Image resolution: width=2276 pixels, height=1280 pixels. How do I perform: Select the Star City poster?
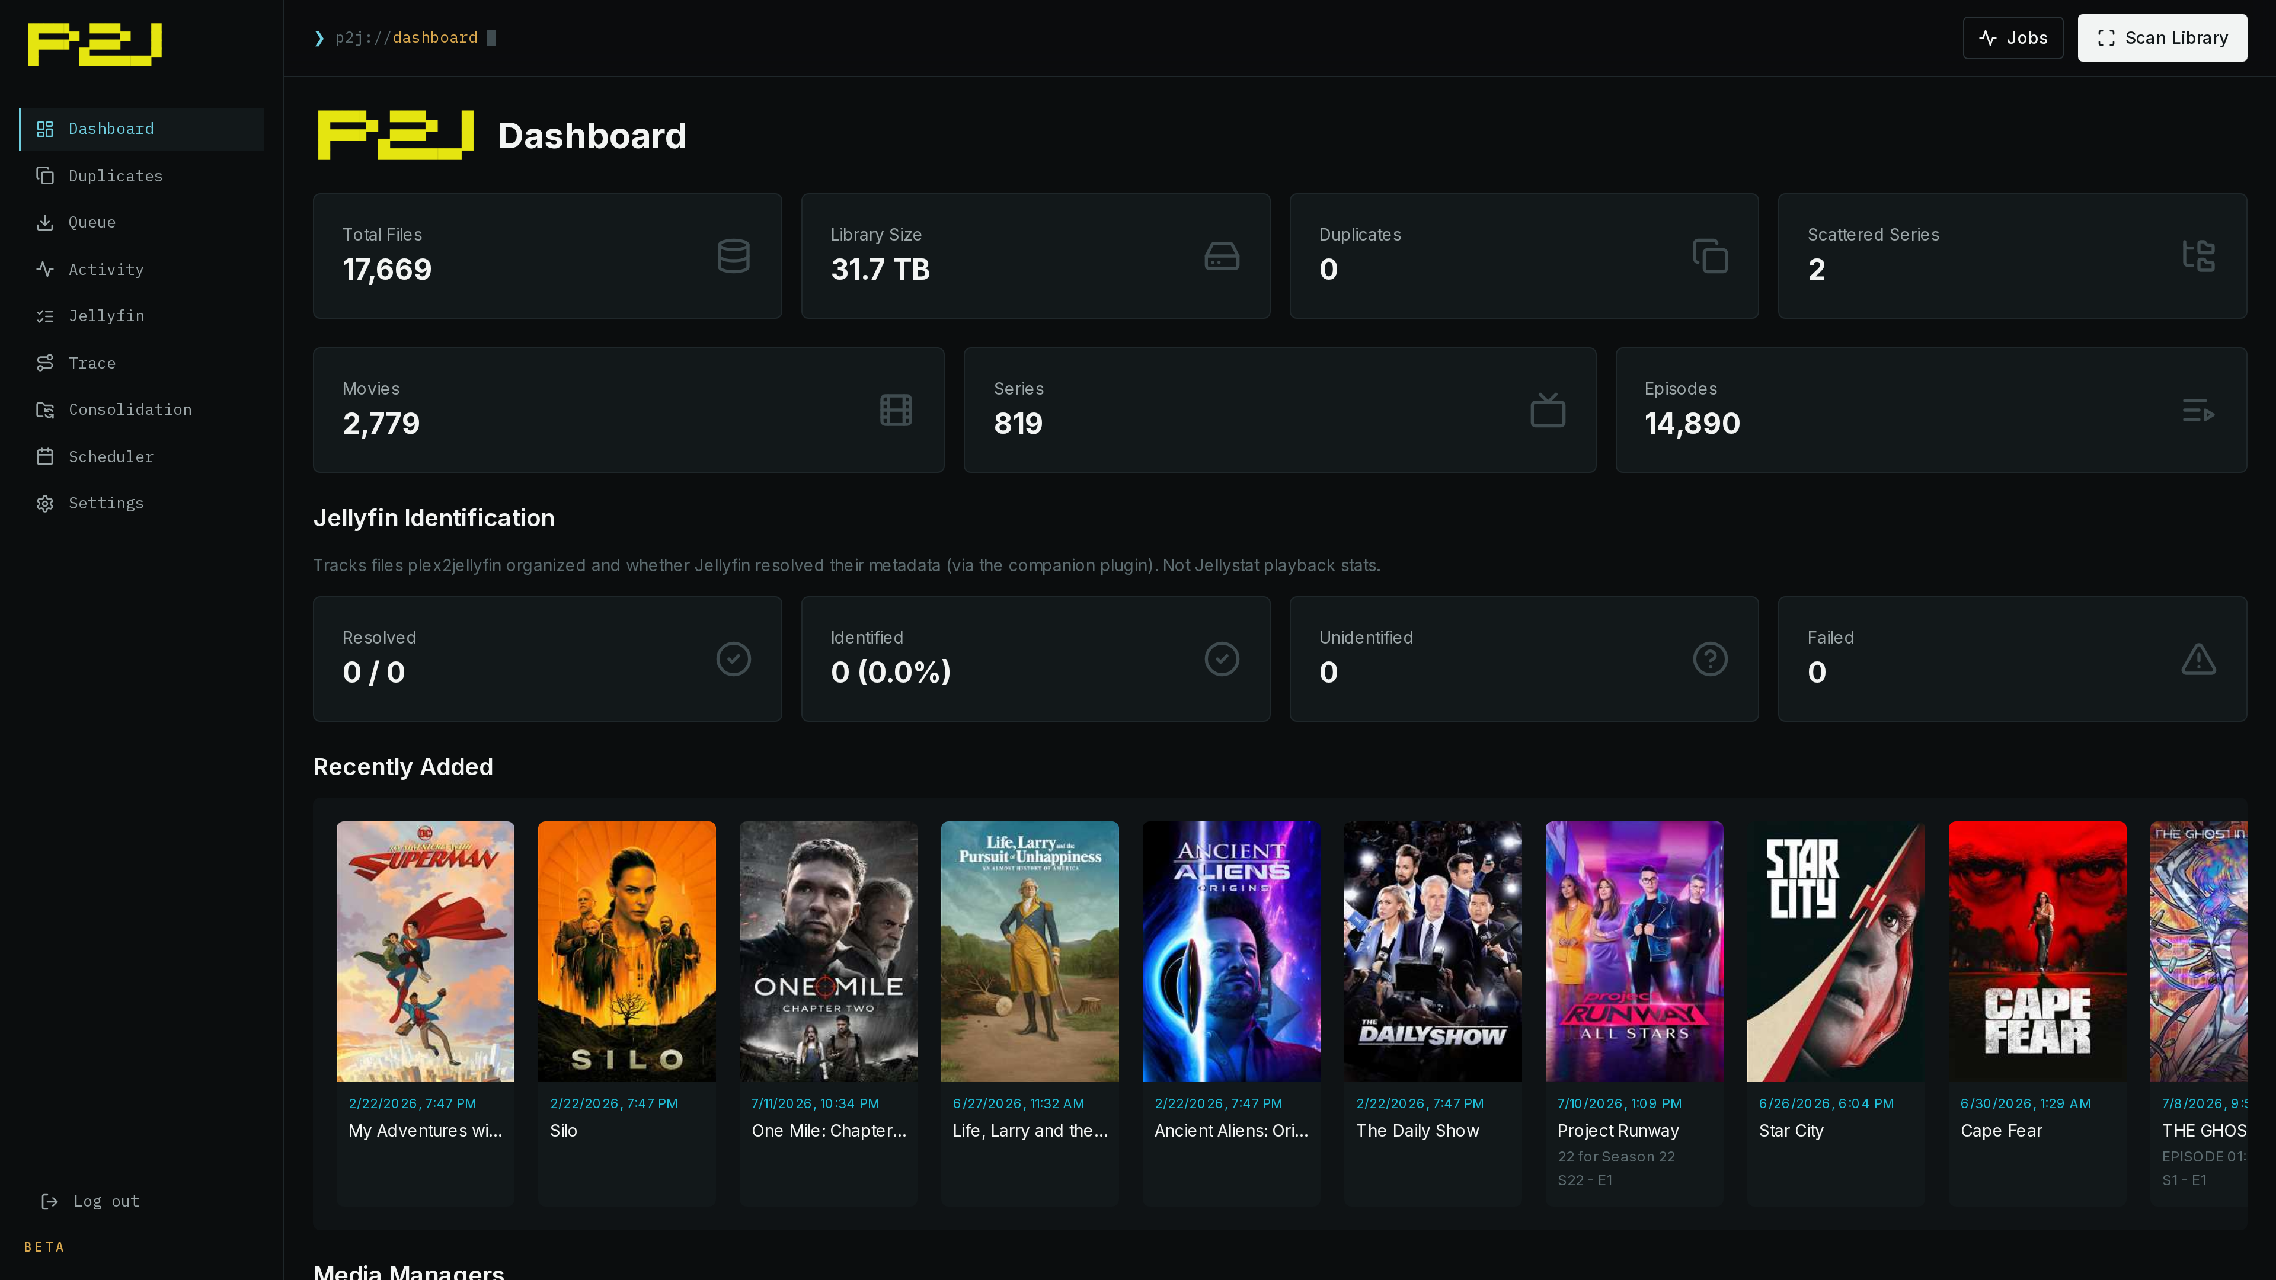pyautogui.click(x=1835, y=951)
